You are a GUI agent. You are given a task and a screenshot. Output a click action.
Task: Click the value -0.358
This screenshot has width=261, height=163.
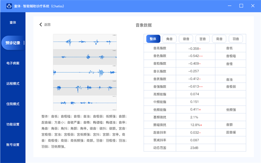click(194, 49)
